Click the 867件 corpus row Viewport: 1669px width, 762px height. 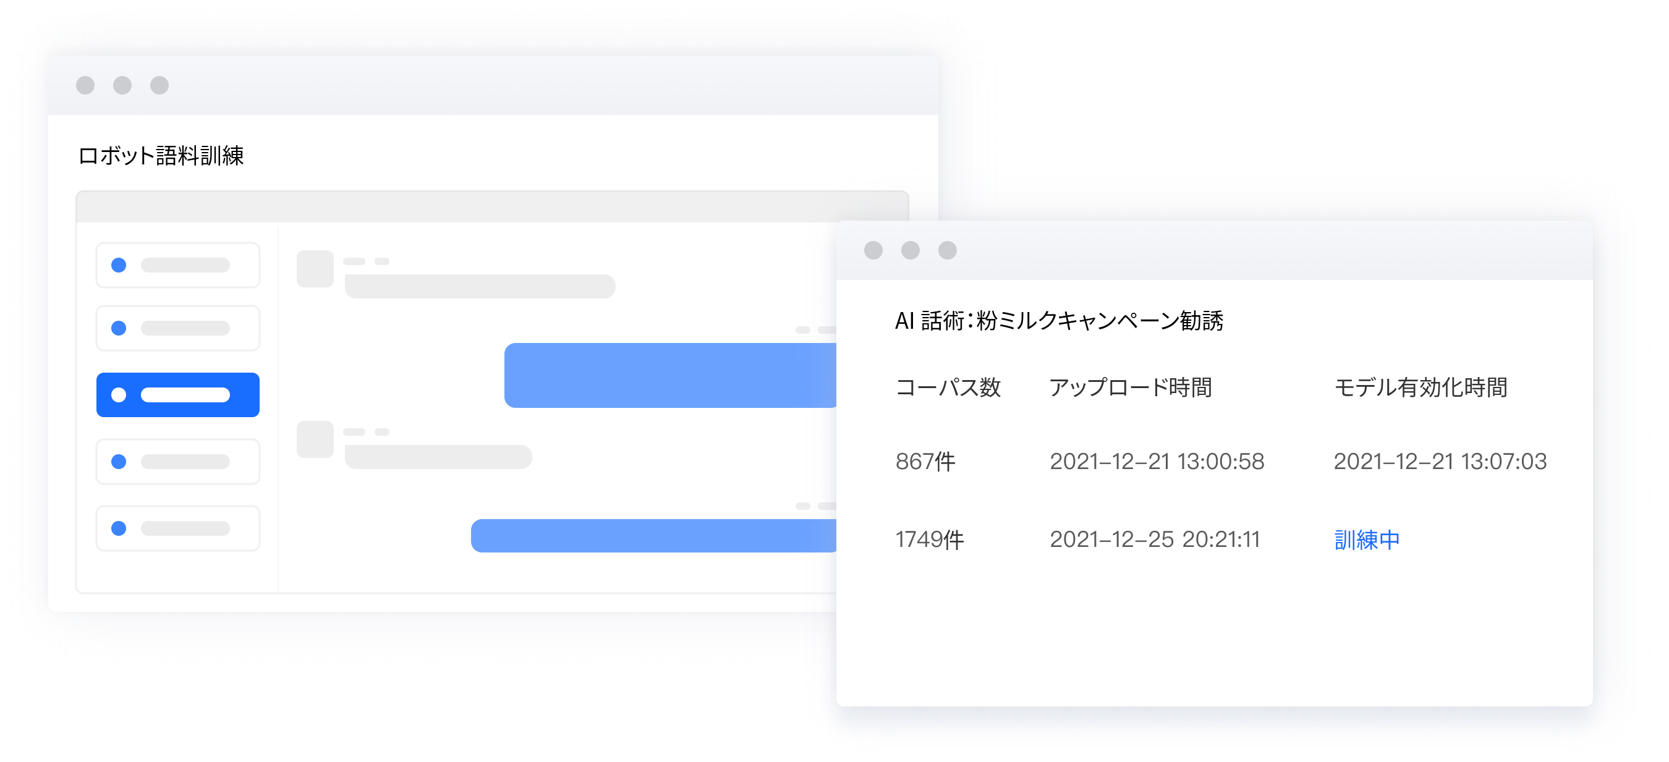point(925,462)
